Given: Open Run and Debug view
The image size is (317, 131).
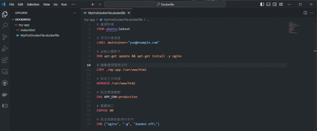Looking at the screenshot, I should click(x=5, y=48).
